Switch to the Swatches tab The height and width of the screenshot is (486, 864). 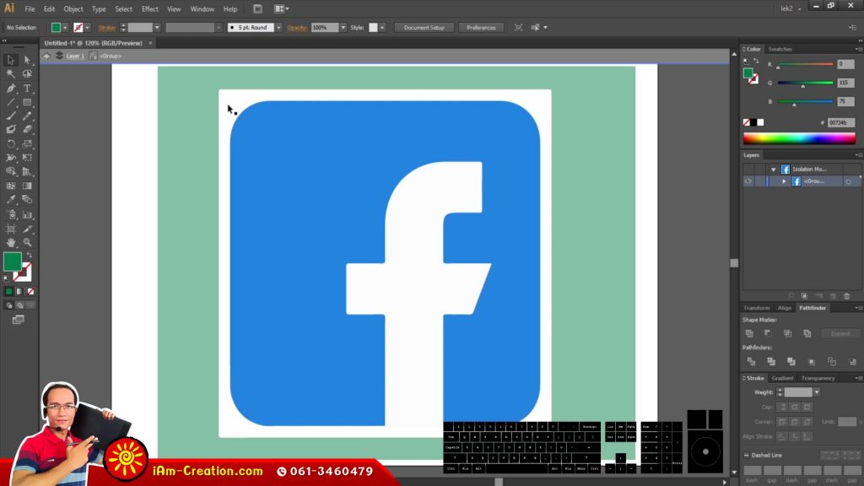point(780,49)
